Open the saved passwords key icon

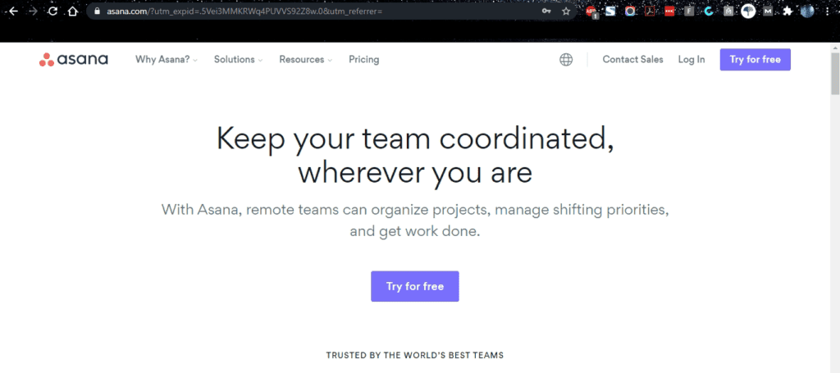[x=546, y=11]
